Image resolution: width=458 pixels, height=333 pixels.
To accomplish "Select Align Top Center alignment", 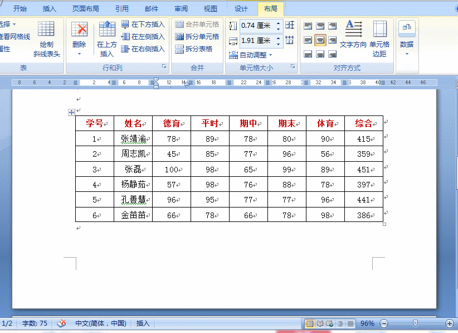I will (x=320, y=26).
